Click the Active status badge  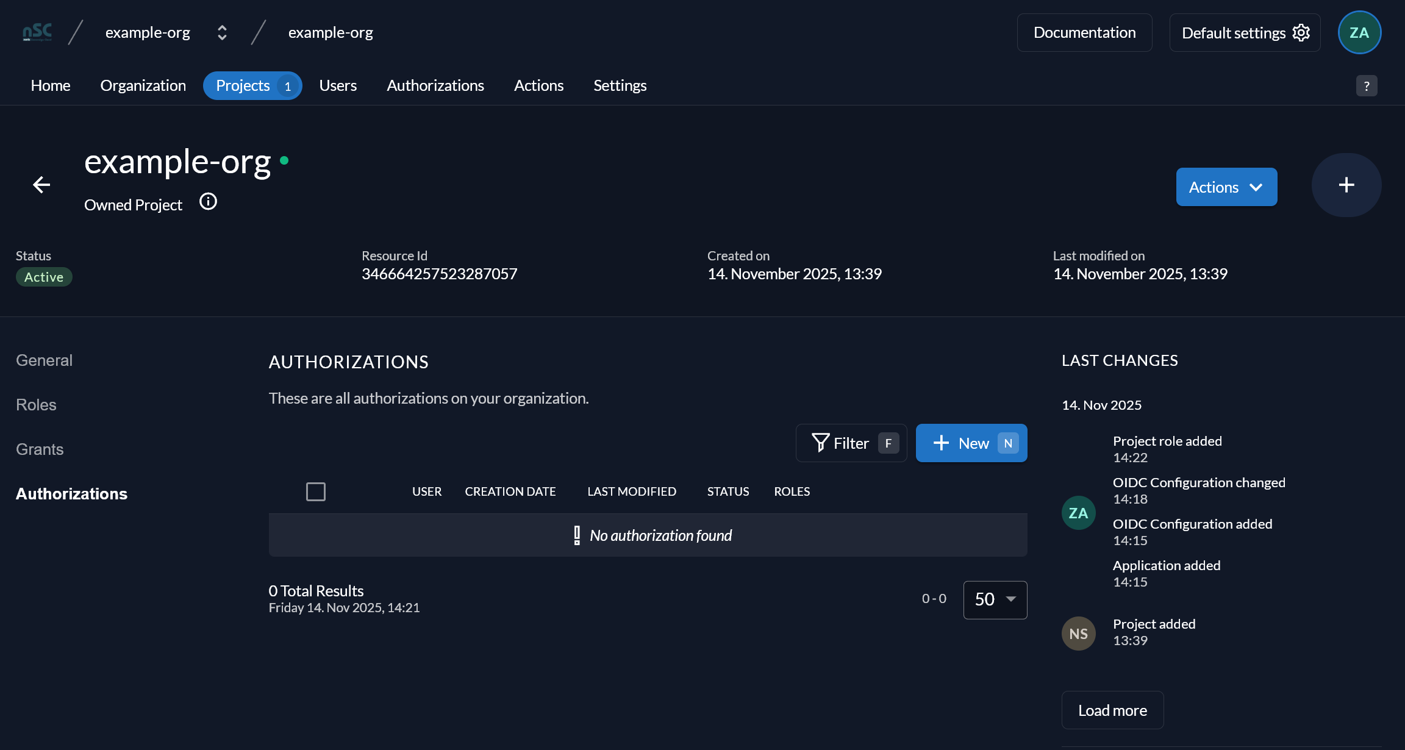[44, 277]
